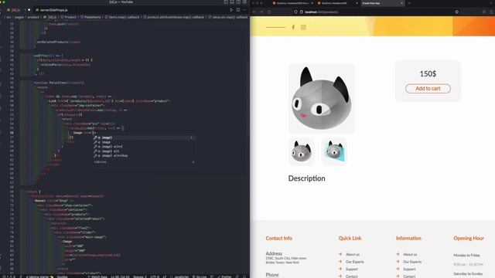Click the main cat product image
Image resolution: width=495 pixels, height=278 pixels.
pyautogui.click(x=322, y=98)
